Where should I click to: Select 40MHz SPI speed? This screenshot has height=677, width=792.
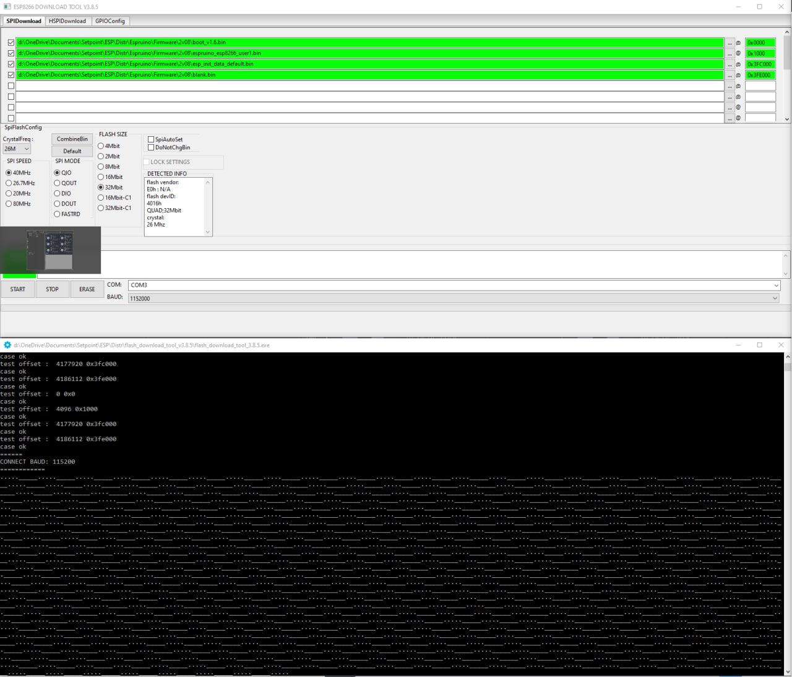(x=9, y=173)
